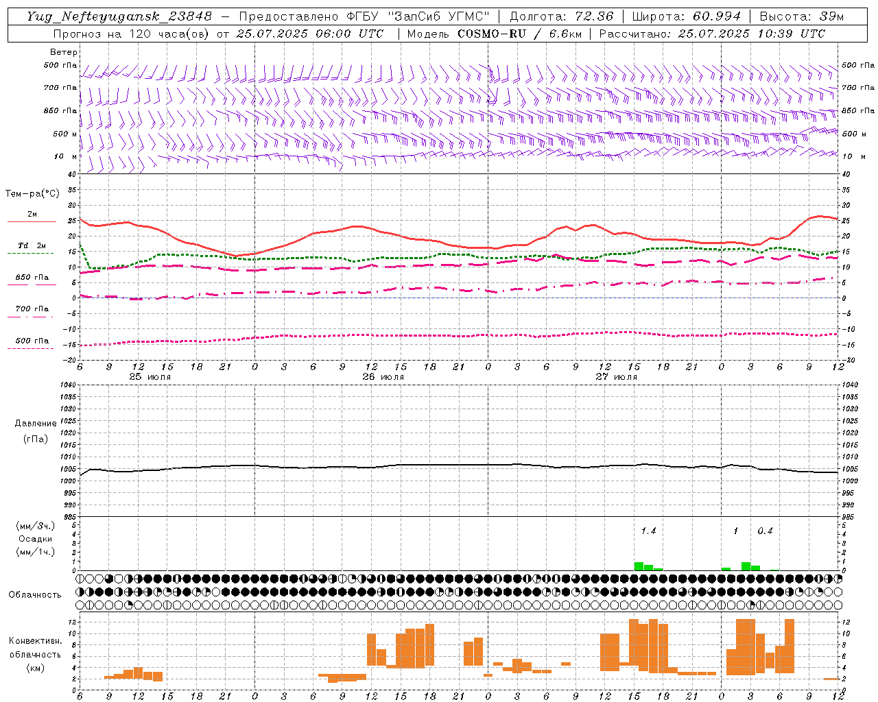Click the '1.4' precipitation total value
The width and height of the screenshot is (878, 702).
coord(648,531)
